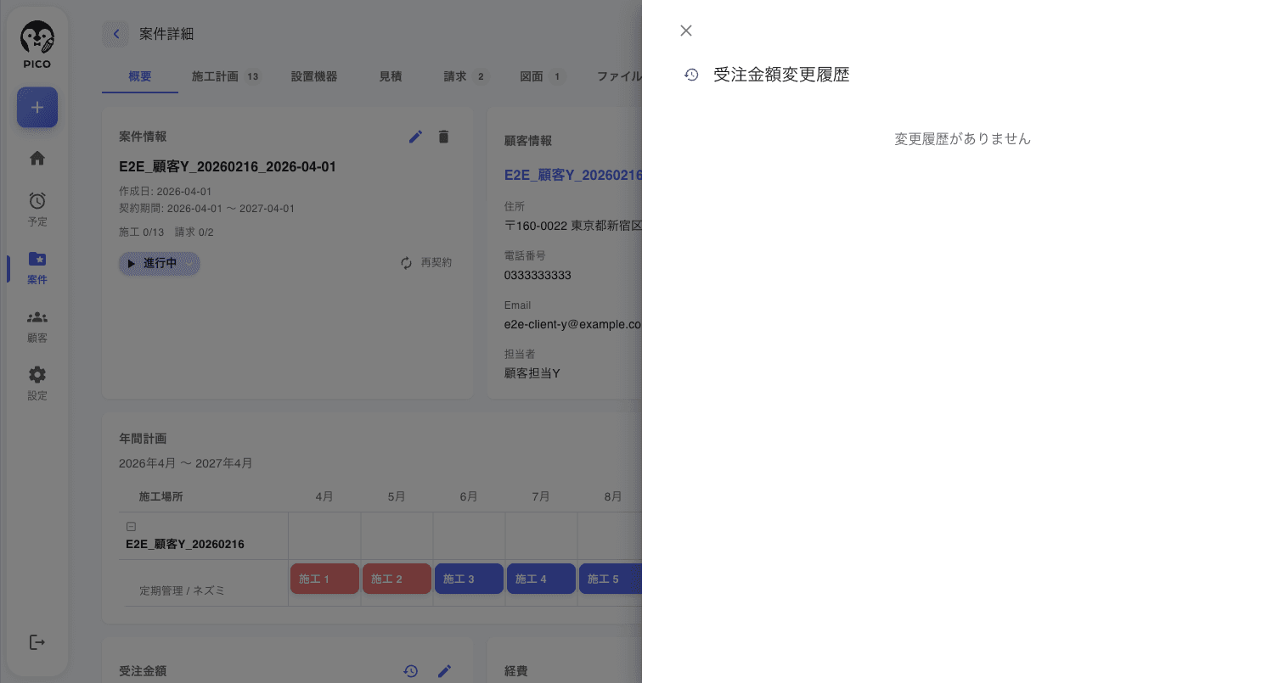This screenshot has width=1284, height=683.
Task: Click the 施工 3 block in June
Action: tap(469, 579)
